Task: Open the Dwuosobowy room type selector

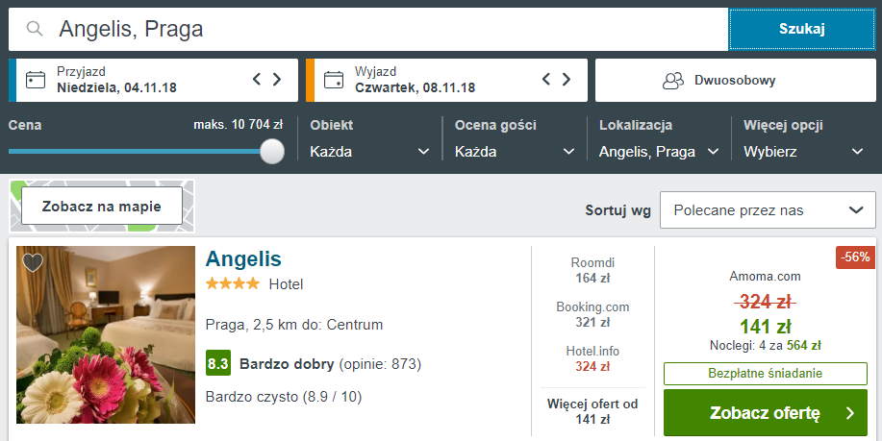Action: (x=734, y=80)
